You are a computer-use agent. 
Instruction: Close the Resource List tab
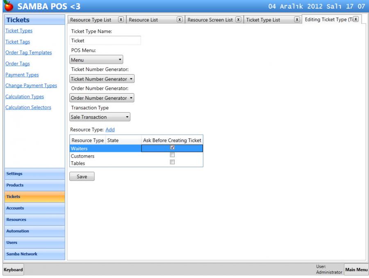click(x=180, y=20)
